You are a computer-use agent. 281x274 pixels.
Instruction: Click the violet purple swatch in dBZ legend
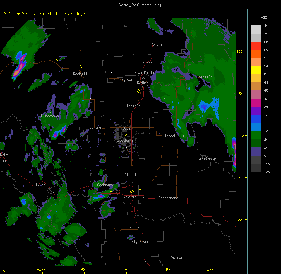256,111
